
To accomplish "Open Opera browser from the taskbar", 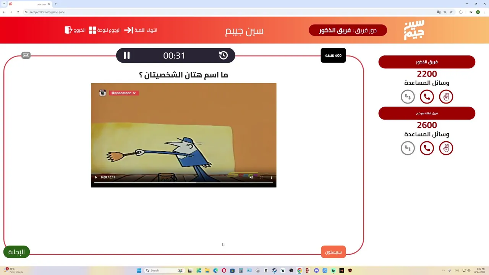I will pos(224,270).
